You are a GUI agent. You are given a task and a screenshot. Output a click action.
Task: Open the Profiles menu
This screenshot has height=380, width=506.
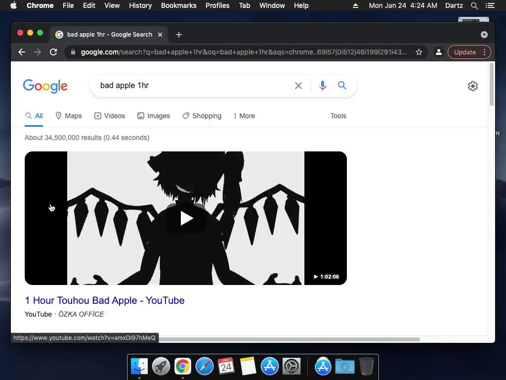pos(217,5)
